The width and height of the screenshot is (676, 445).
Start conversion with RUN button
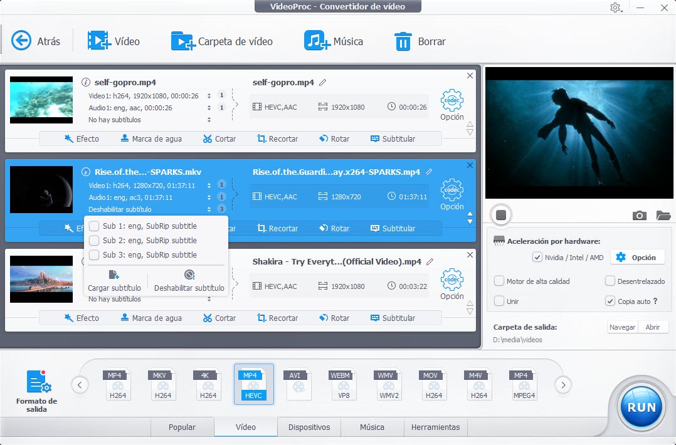[x=641, y=407]
